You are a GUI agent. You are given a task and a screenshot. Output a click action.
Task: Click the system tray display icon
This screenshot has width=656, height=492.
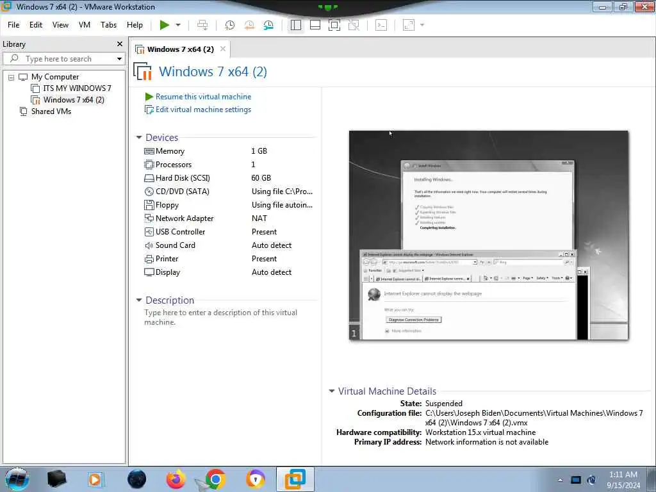pos(576,480)
